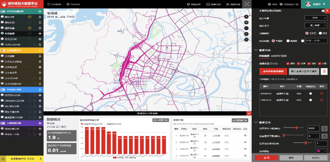This screenshot has width=330, height=162.
Task: Toggle the green car-traffic analysis group switch
Action: (3, 12)
